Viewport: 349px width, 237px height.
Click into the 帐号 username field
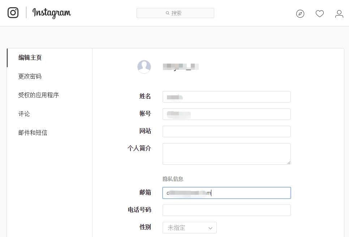227,114
